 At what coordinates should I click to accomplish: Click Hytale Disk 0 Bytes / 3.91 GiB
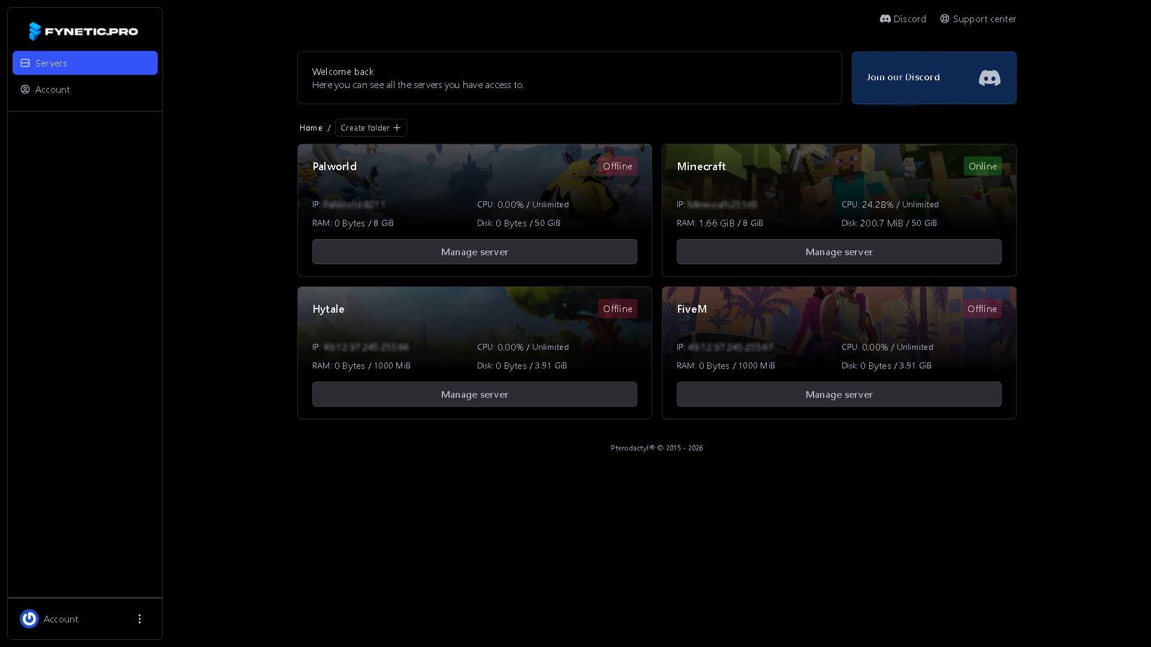click(522, 365)
